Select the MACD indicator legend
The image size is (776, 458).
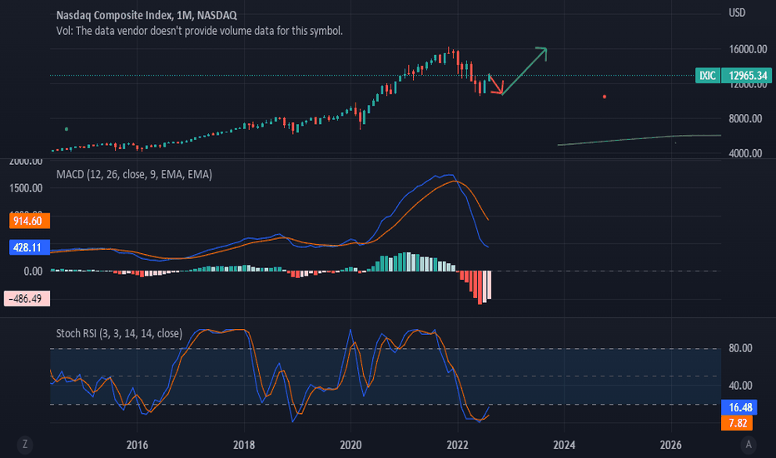134,174
